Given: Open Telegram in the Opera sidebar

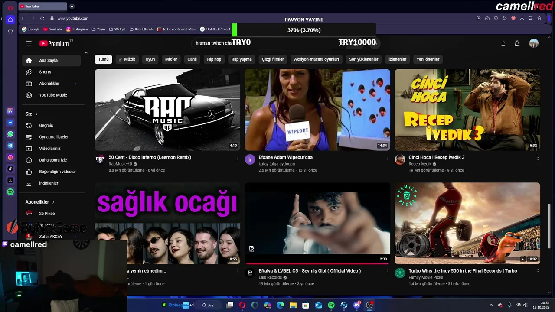Looking at the screenshot, I should (10, 146).
